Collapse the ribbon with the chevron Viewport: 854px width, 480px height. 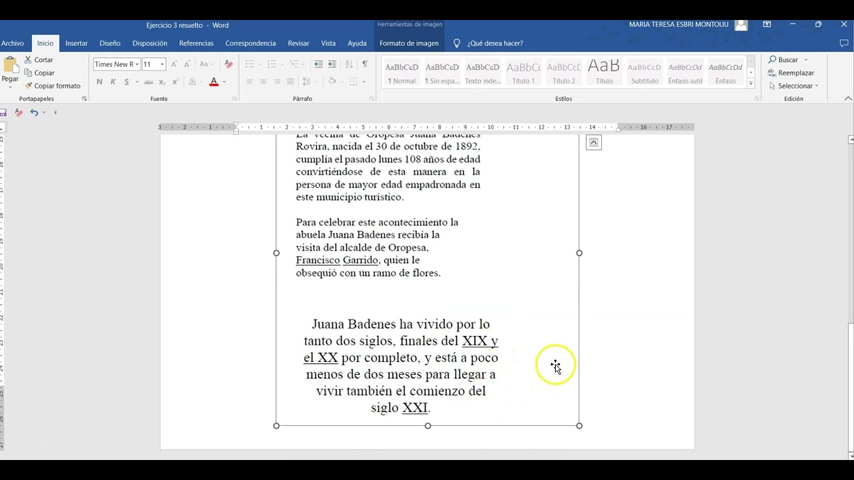pyautogui.click(x=848, y=99)
